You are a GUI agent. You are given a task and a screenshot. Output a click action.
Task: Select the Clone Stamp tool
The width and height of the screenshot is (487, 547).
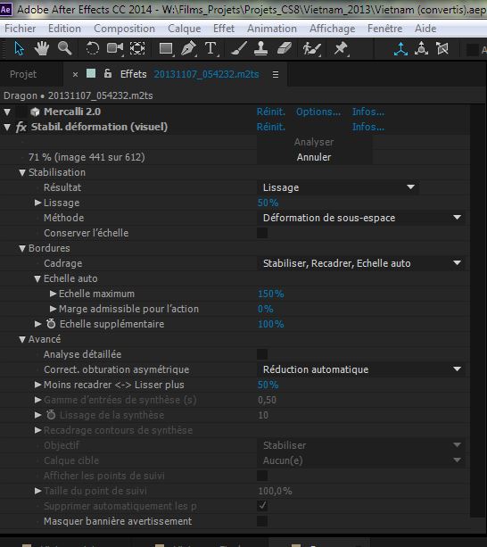point(260,48)
